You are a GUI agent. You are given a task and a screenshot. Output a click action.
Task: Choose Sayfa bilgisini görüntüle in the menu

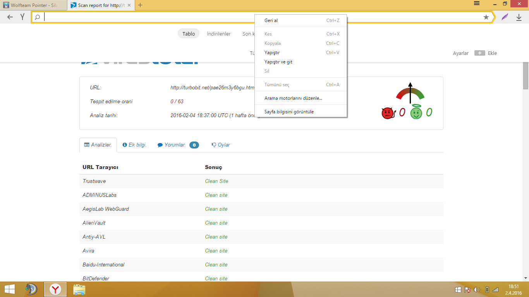tap(301, 112)
